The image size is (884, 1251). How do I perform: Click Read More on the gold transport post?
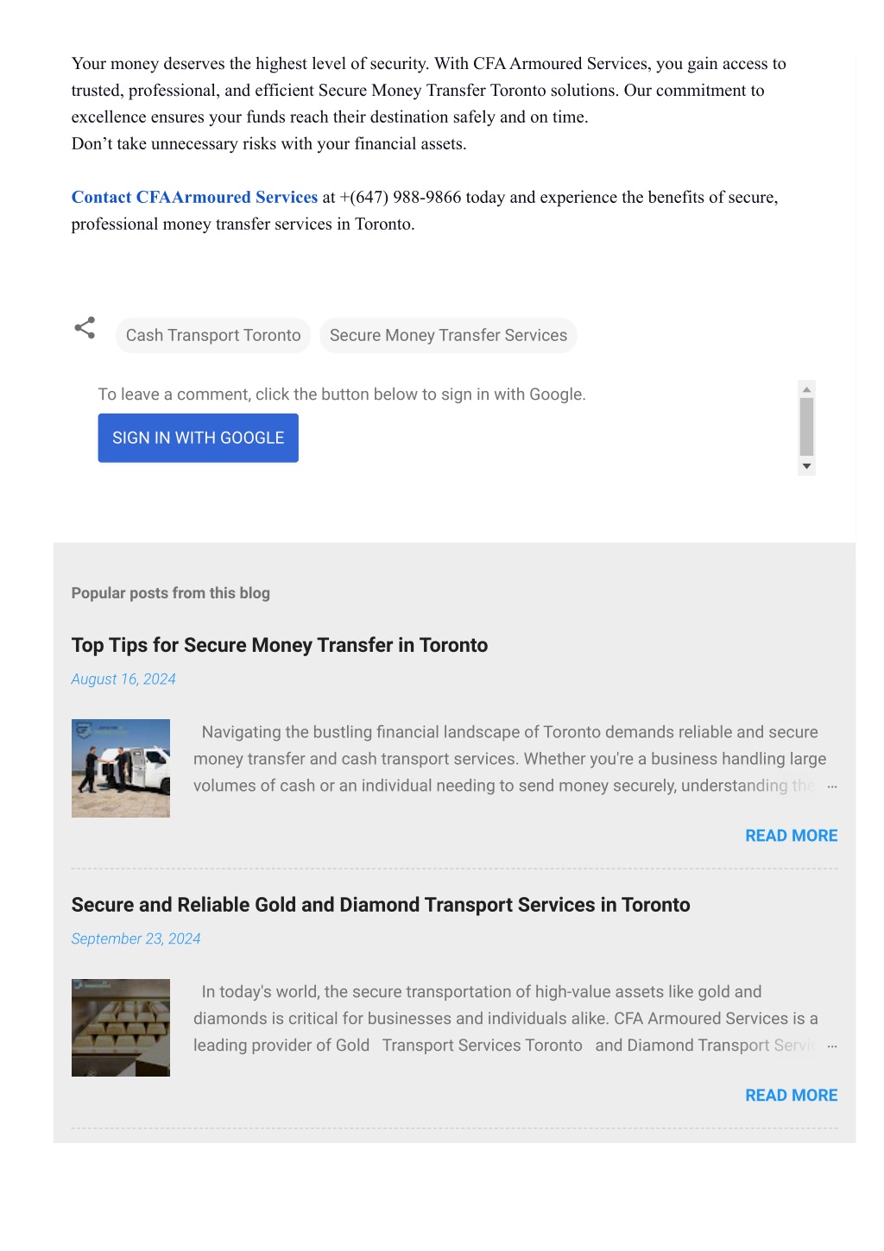point(791,1096)
